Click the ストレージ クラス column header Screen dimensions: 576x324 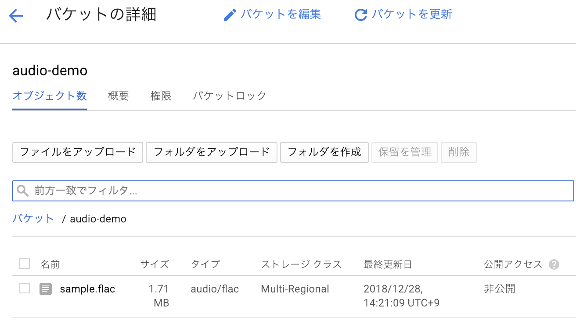[x=301, y=264]
